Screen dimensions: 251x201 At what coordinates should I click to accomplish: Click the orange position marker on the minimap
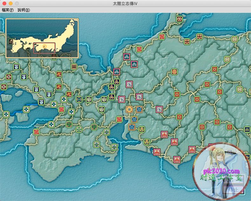[x=44, y=46]
